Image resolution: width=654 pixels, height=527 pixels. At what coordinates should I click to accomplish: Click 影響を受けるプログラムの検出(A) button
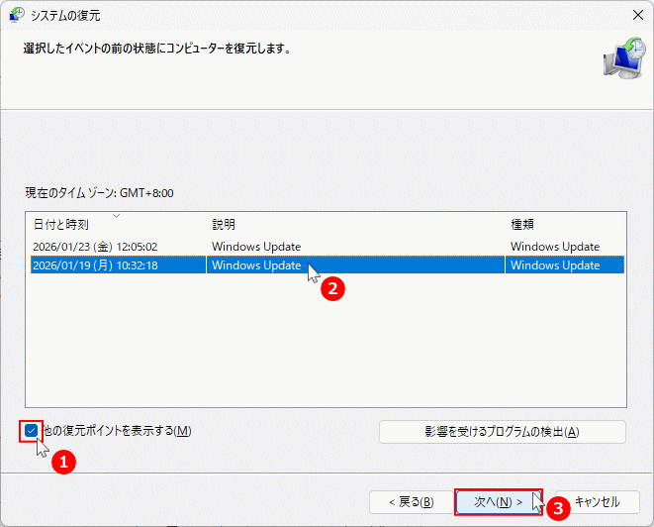point(503,431)
